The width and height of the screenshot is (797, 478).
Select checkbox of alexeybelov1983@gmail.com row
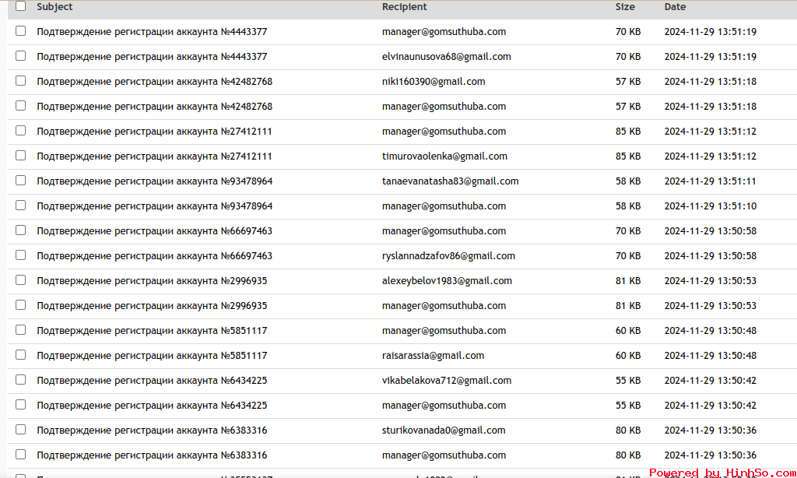click(20, 280)
